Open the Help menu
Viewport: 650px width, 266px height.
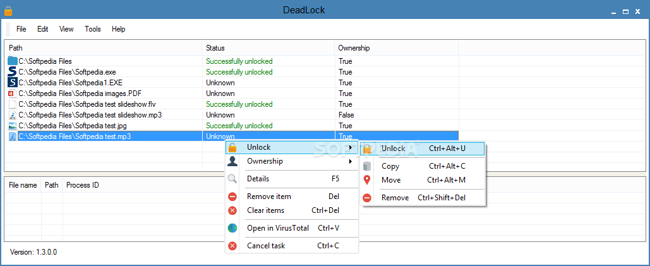119,29
